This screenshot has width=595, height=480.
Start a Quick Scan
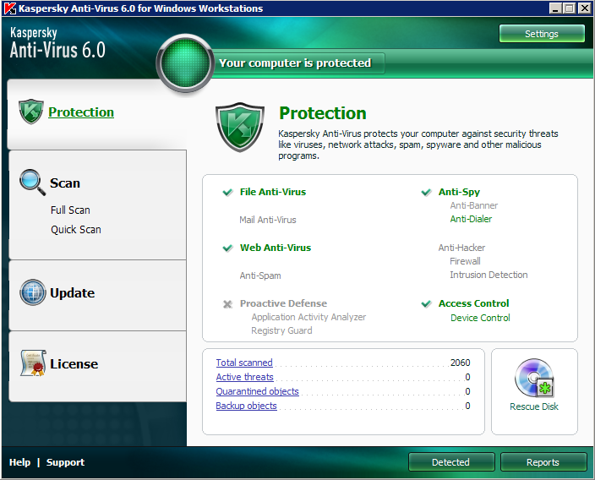[x=76, y=230]
